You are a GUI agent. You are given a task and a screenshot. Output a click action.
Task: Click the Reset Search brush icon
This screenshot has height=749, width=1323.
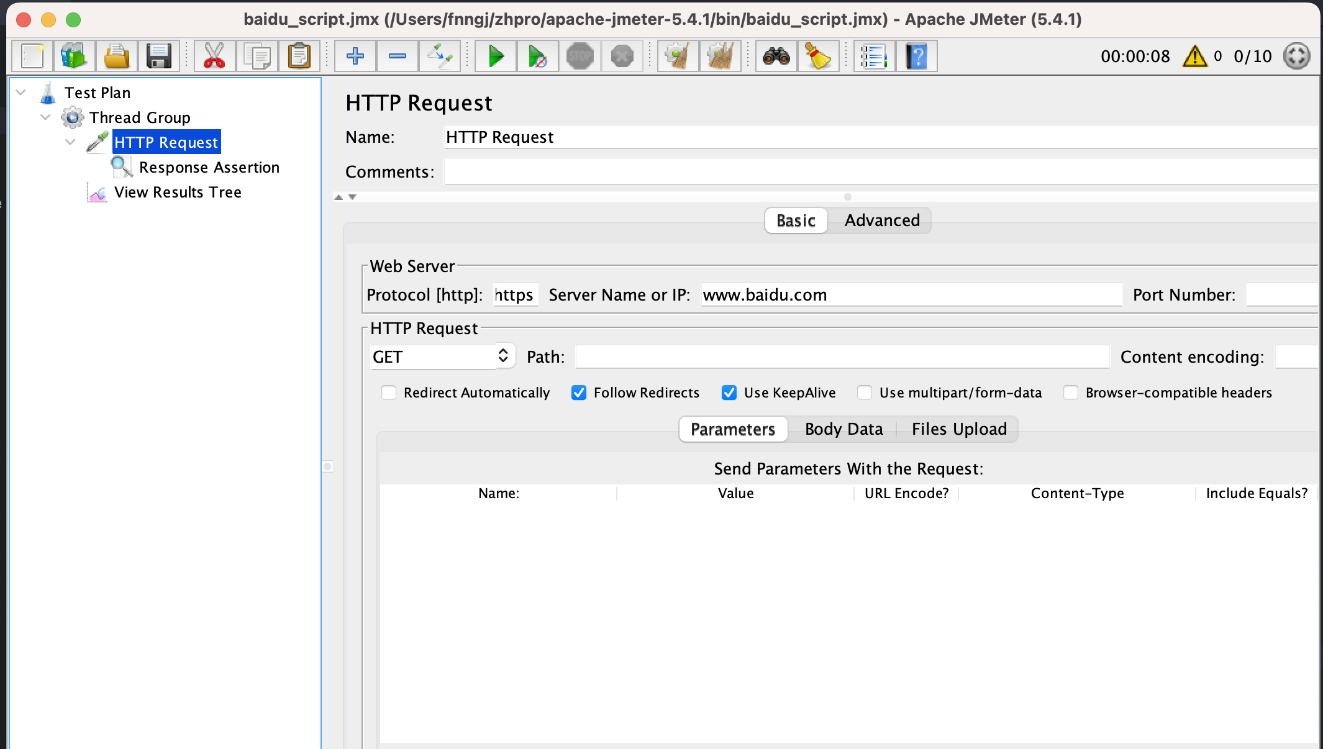pyautogui.click(x=819, y=57)
